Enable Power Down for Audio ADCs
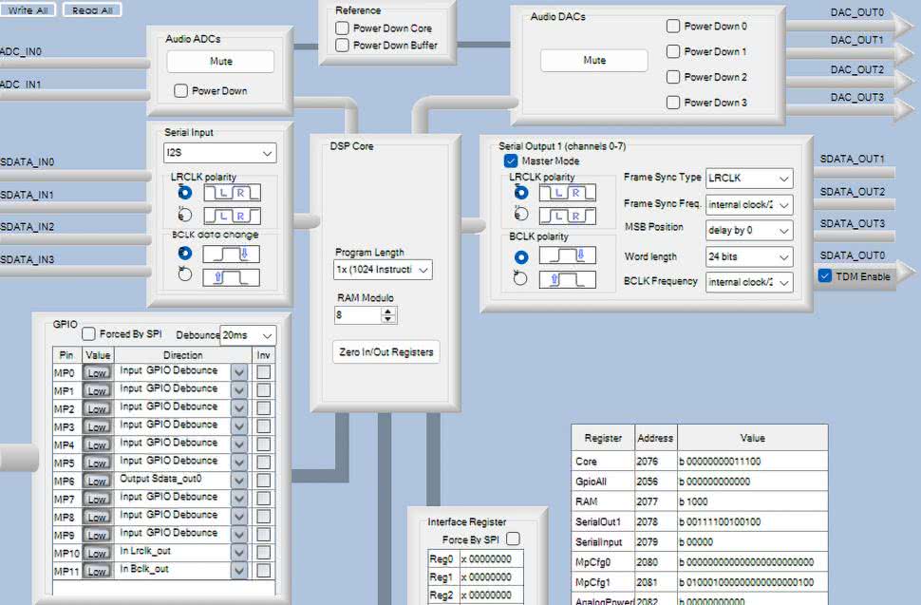 click(x=181, y=91)
